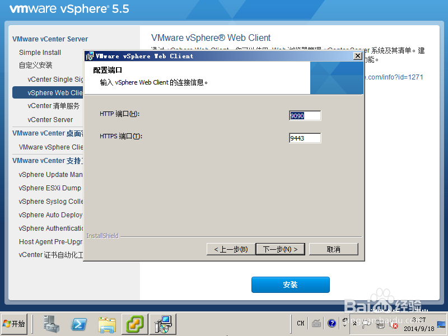This screenshot has width=448, height=336.
Task: Select the CH language indicator
Action: click(x=300, y=323)
